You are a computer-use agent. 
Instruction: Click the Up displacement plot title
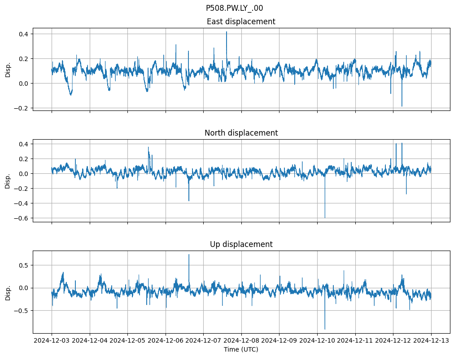[x=241, y=244]
